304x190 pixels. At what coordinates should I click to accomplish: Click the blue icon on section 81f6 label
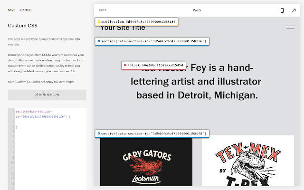tap(99, 41)
